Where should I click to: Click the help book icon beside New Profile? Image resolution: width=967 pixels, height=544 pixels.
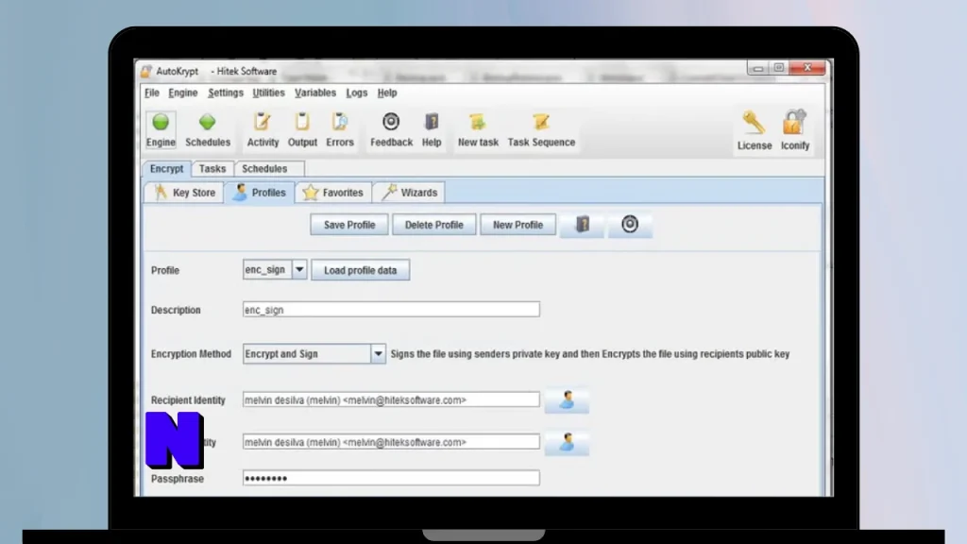click(582, 225)
